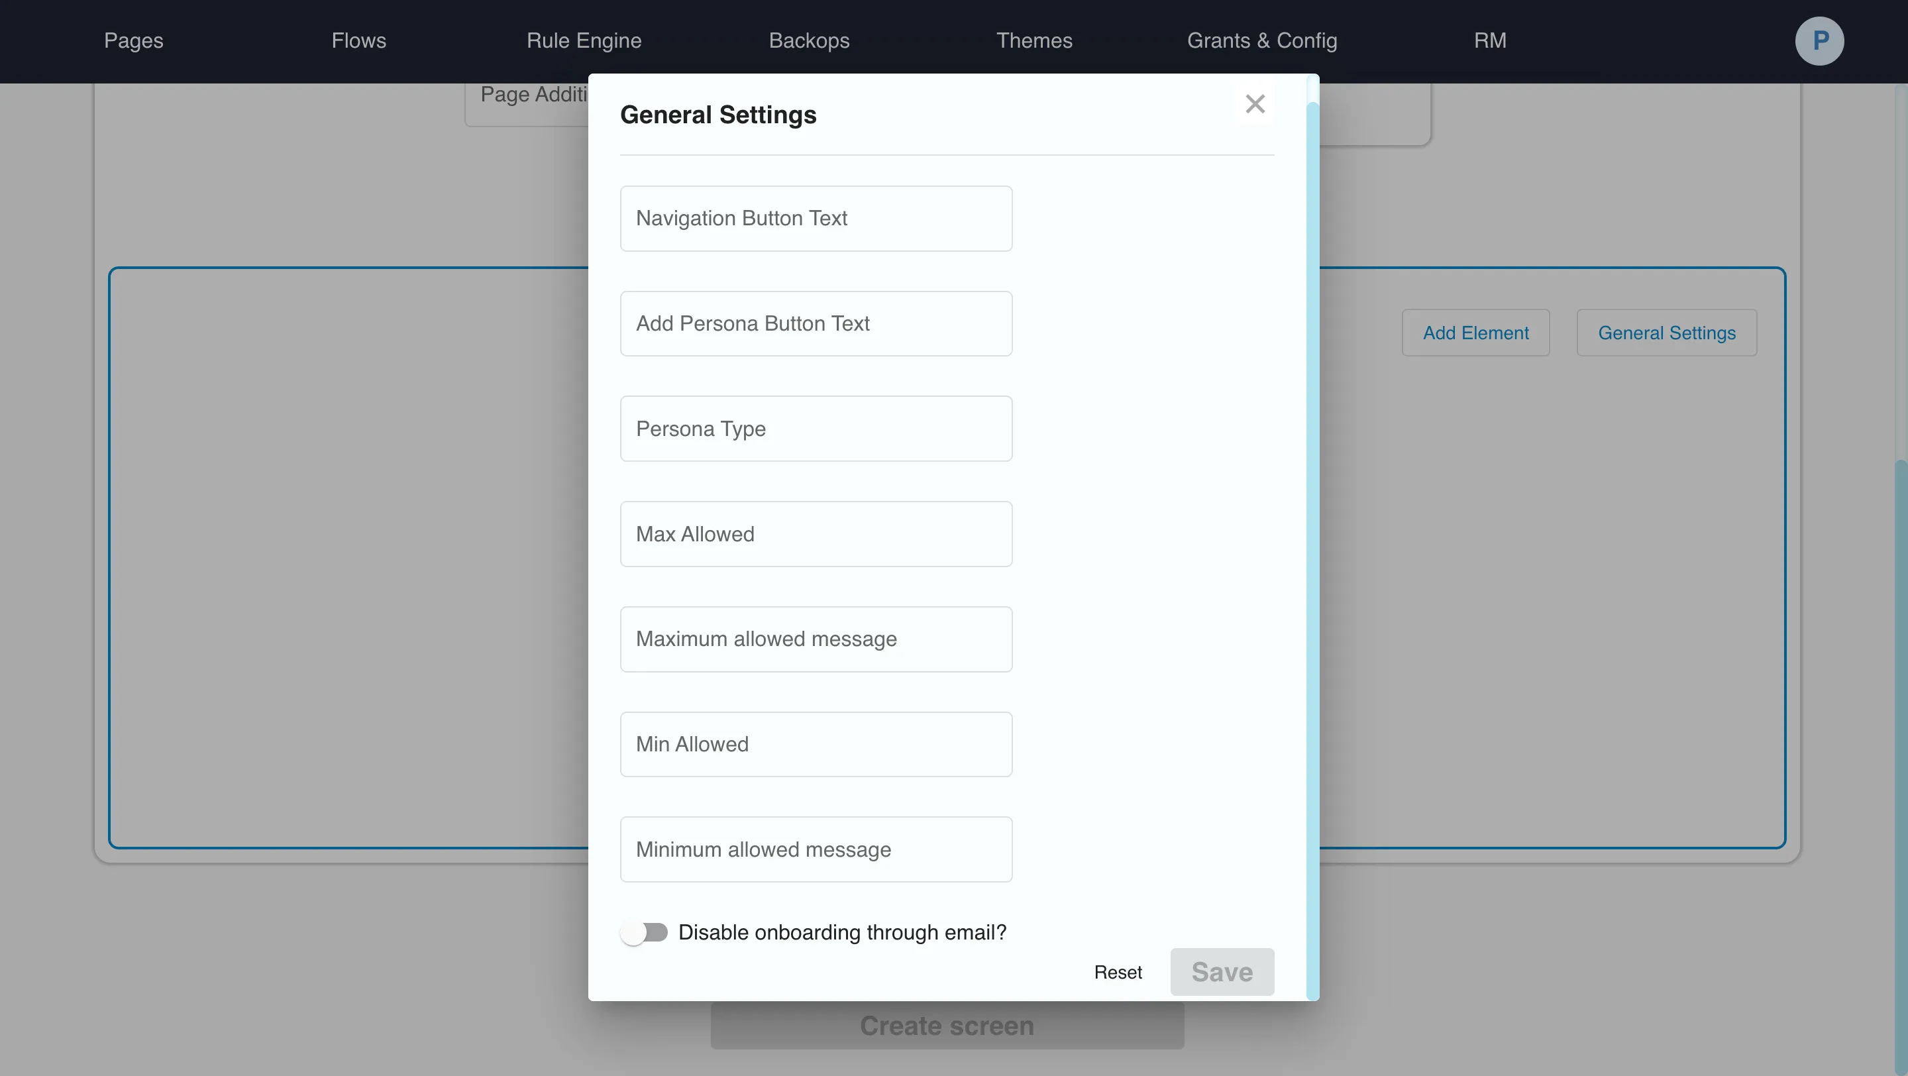The width and height of the screenshot is (1908, 1076).
Task: Focus the Navigation Button Text field
Action: 816,219
